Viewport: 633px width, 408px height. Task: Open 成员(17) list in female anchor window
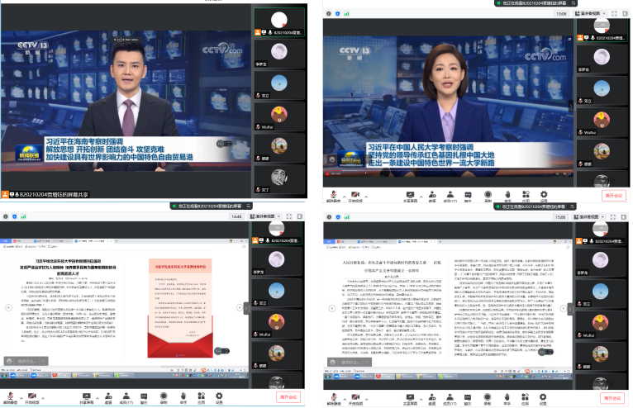[x=451, y=195]
